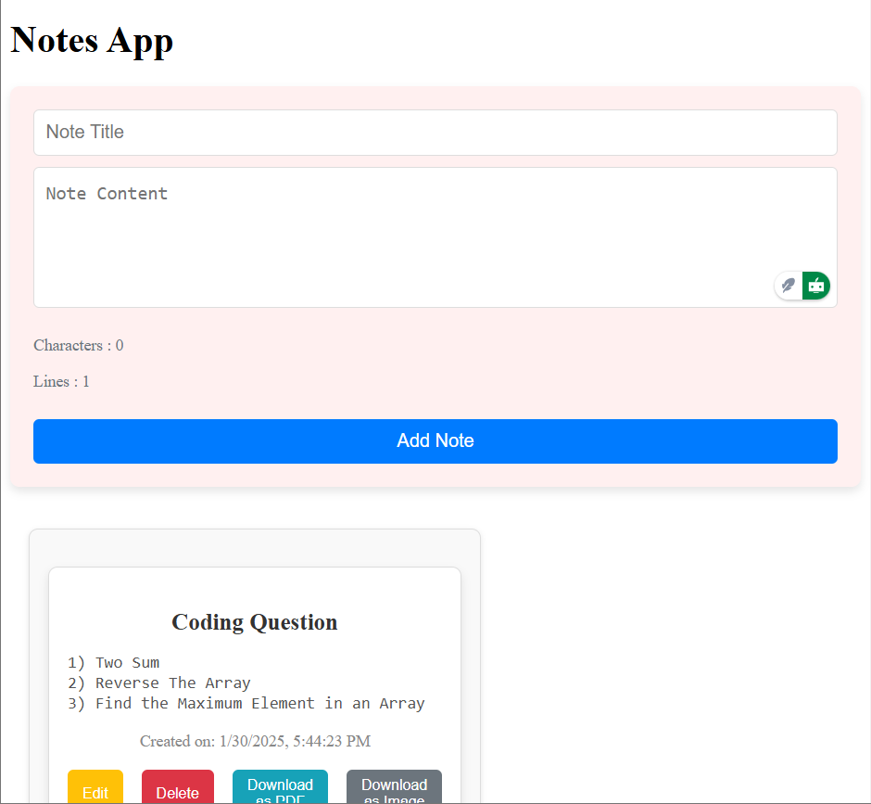Click the grey feather icon in the content box
This screenshot has height=804, width=871.
pyautogui.click(x=789, y=286)
